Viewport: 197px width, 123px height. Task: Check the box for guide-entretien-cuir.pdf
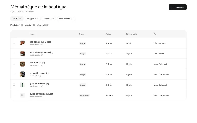point(14,95)
